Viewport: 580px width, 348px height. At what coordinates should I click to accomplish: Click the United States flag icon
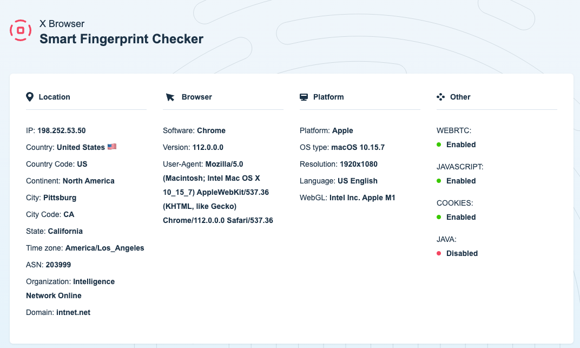111,147
